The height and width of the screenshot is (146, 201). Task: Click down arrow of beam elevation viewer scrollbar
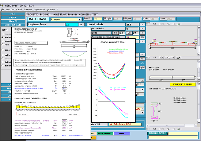click(x=199, y=54)
